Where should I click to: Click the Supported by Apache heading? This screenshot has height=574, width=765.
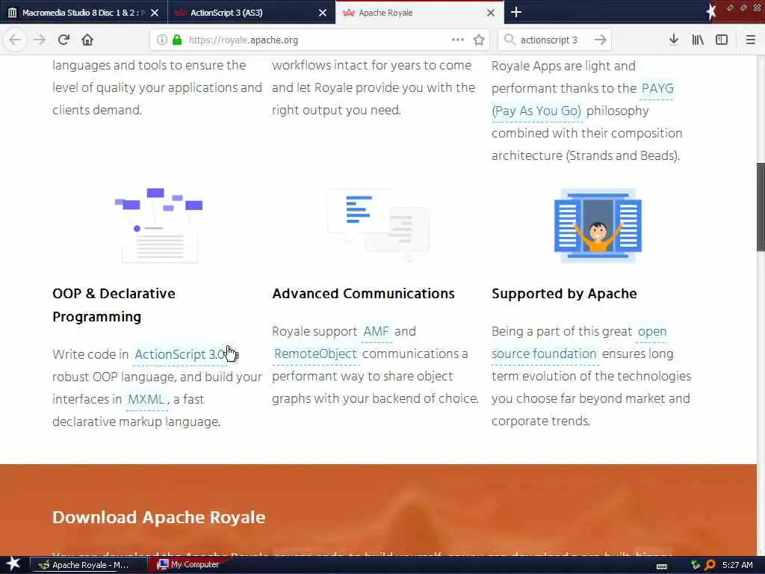tap(564, 294)
